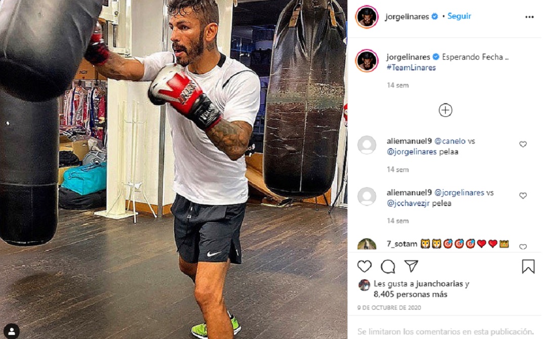Share the post with paper plane icon

411,266
